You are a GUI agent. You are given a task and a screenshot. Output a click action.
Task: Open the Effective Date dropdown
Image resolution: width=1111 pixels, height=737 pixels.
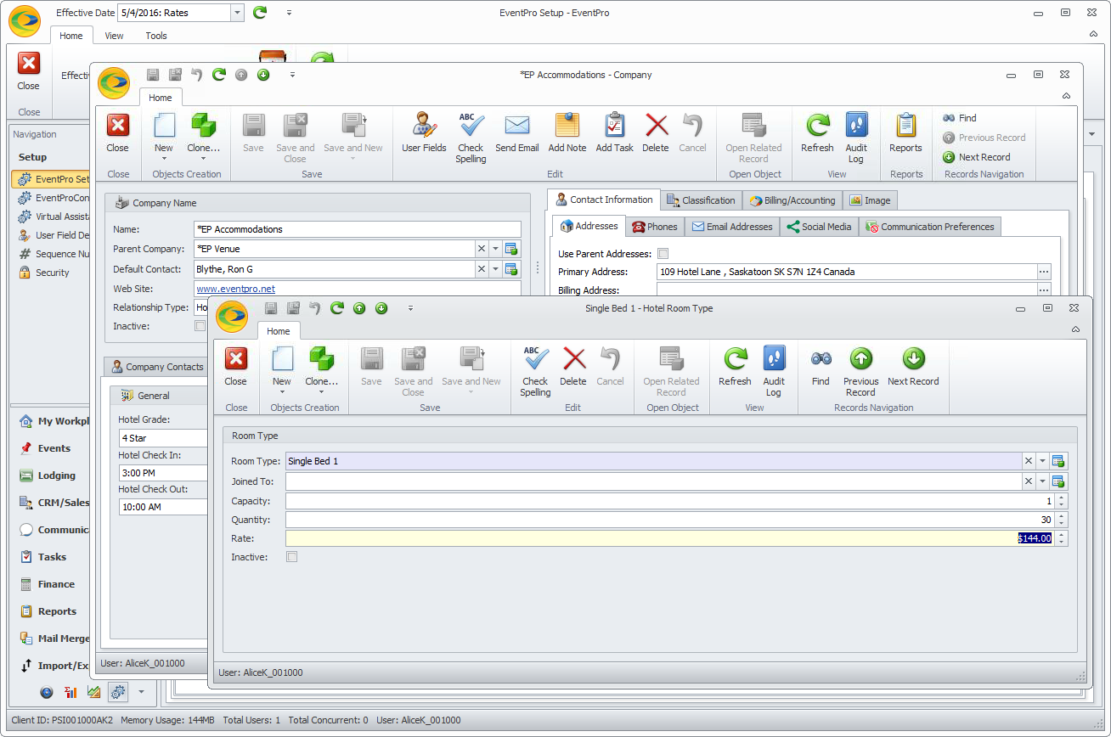point(237,13)
